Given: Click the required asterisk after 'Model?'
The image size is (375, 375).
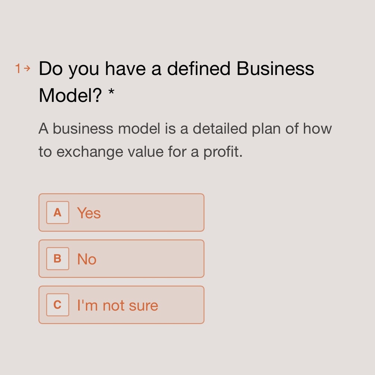Looking at the screenshot, I should [x=111, y=93].
